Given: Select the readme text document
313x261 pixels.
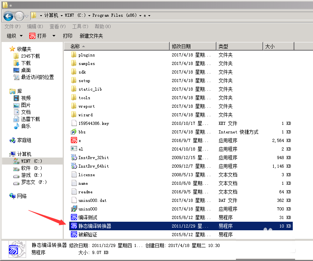Looking at the screenshot, I should tap(85, 192).
